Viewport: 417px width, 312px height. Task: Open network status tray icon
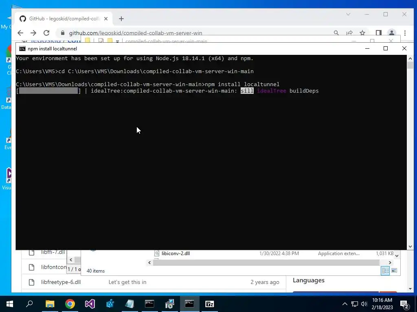coord(355,304)
